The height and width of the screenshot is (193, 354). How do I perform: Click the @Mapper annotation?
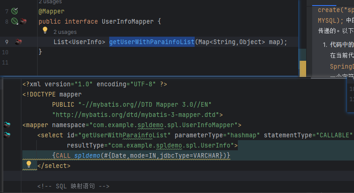(51, 11)
